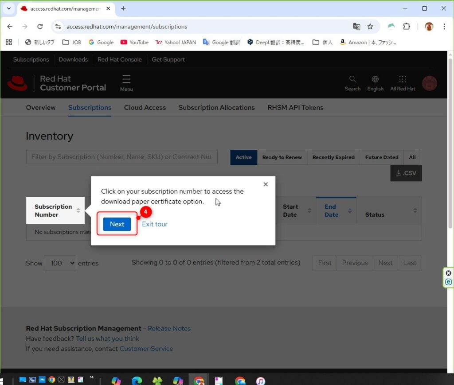Open the JOB bookmarks folder

tap(71, 42)
